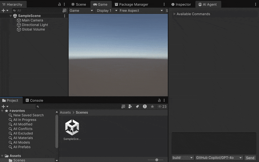Click Assets in the breadcrumb path

65,112
